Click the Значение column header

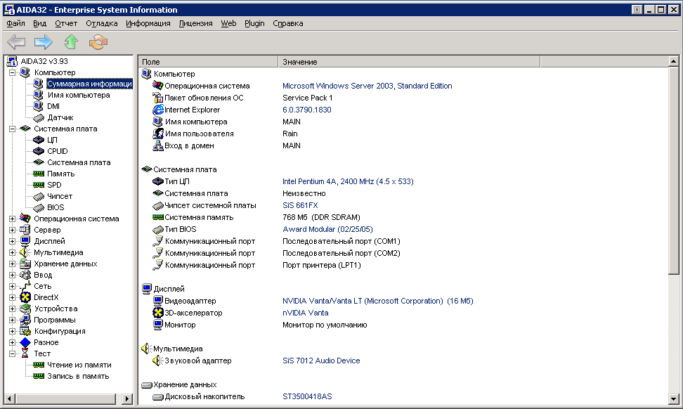[299, 62]
